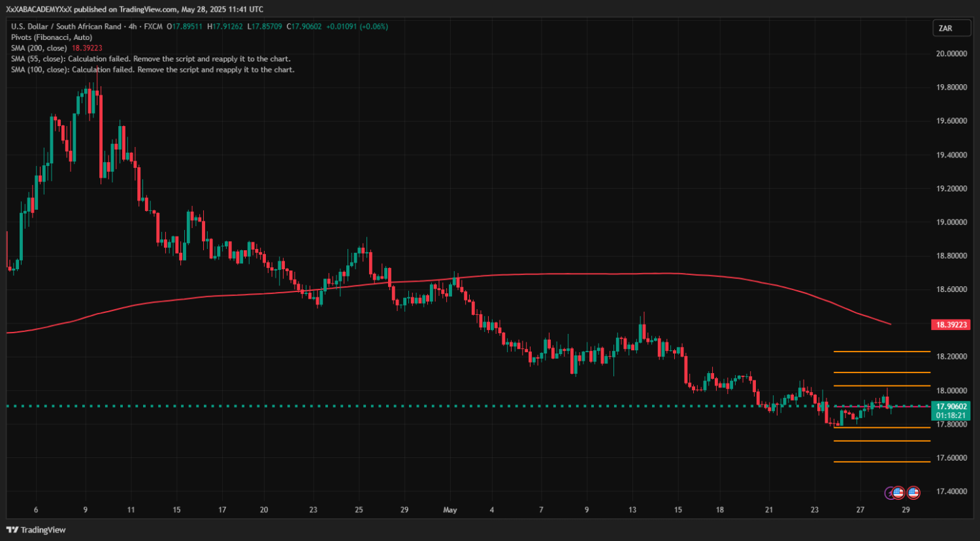The height and width of the screenshot is (541, 980).
Task: Select the U.S. Dollar / South African Rand title
Action: click(x=66, y=27)
